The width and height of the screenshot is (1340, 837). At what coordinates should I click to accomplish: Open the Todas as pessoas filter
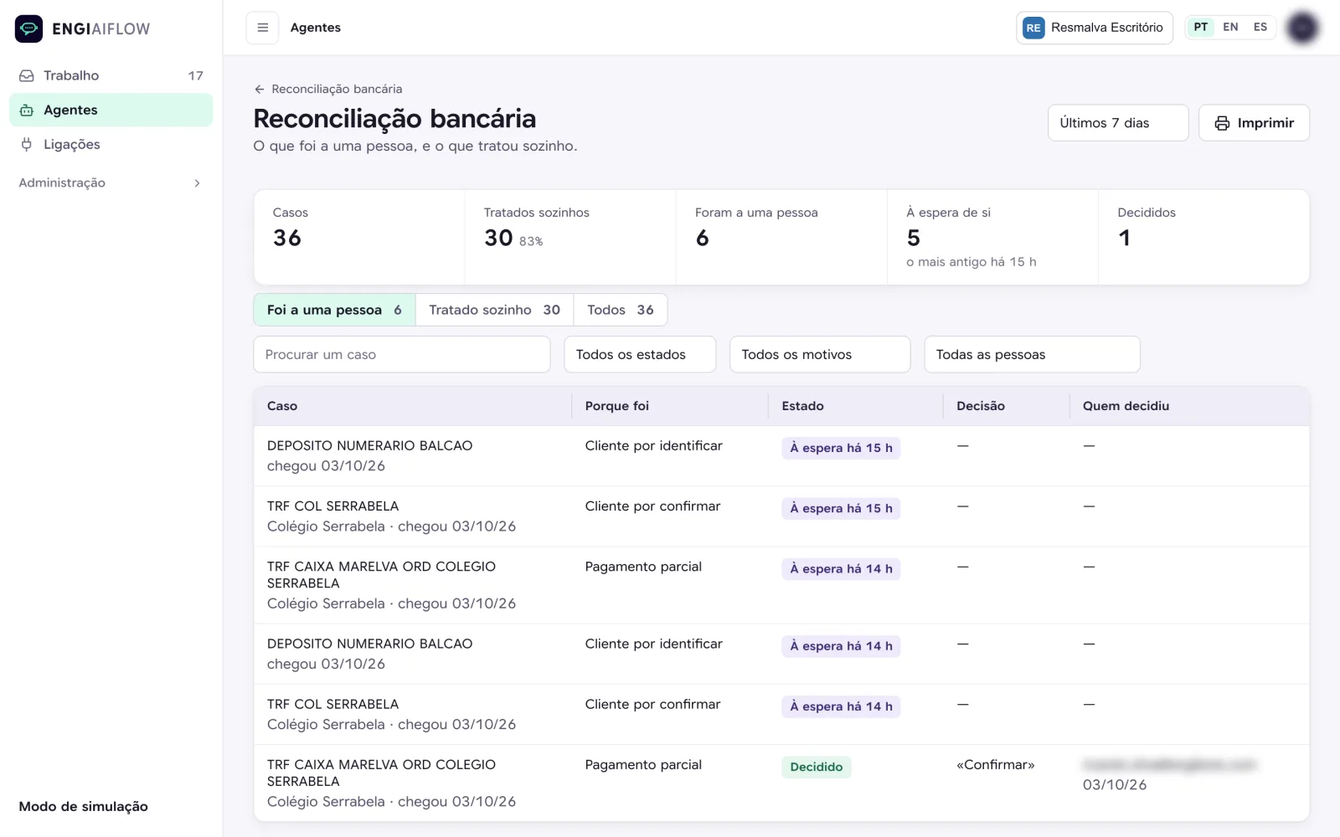point(1032,354)
